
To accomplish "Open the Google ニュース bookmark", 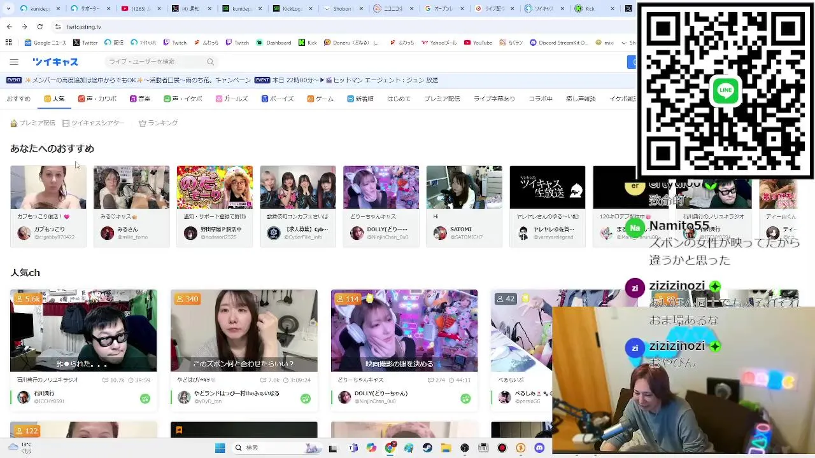I will (45, 43).
